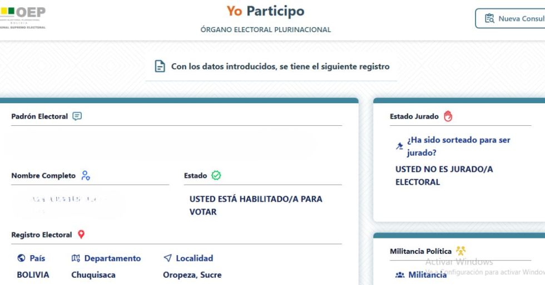The width and height of the screenshot is (545, 285).
Task: Click the person icon beside Nombre Completo
Action: (86, 175)
